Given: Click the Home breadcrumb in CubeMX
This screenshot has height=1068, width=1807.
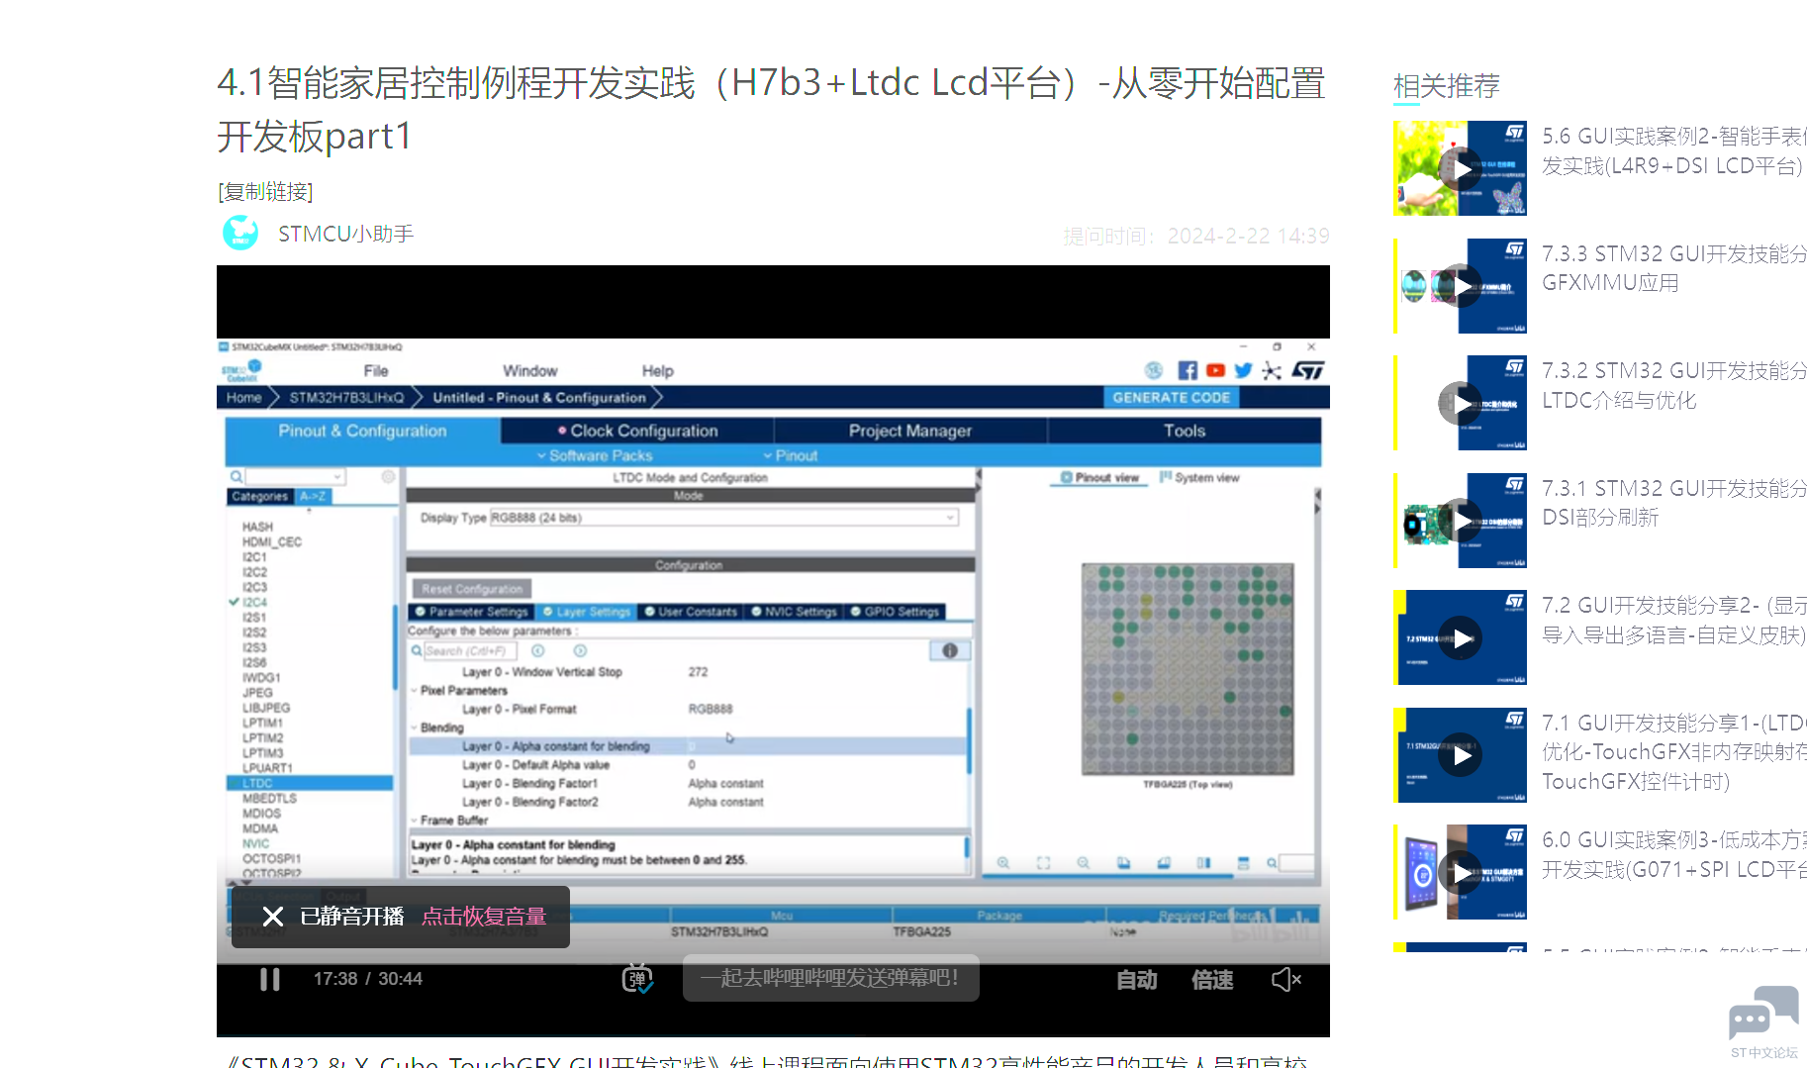Looking at the screenshot, I should click(243, 397).
